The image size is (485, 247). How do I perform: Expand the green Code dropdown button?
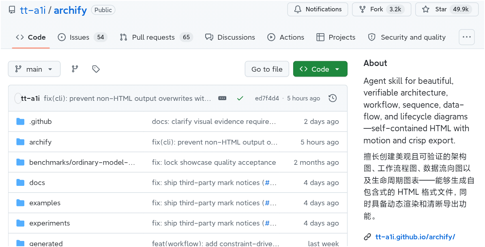[320, 69]
